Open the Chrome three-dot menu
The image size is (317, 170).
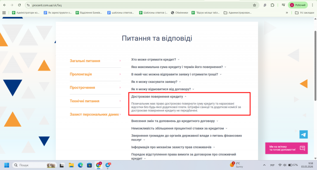pos(312,5)
